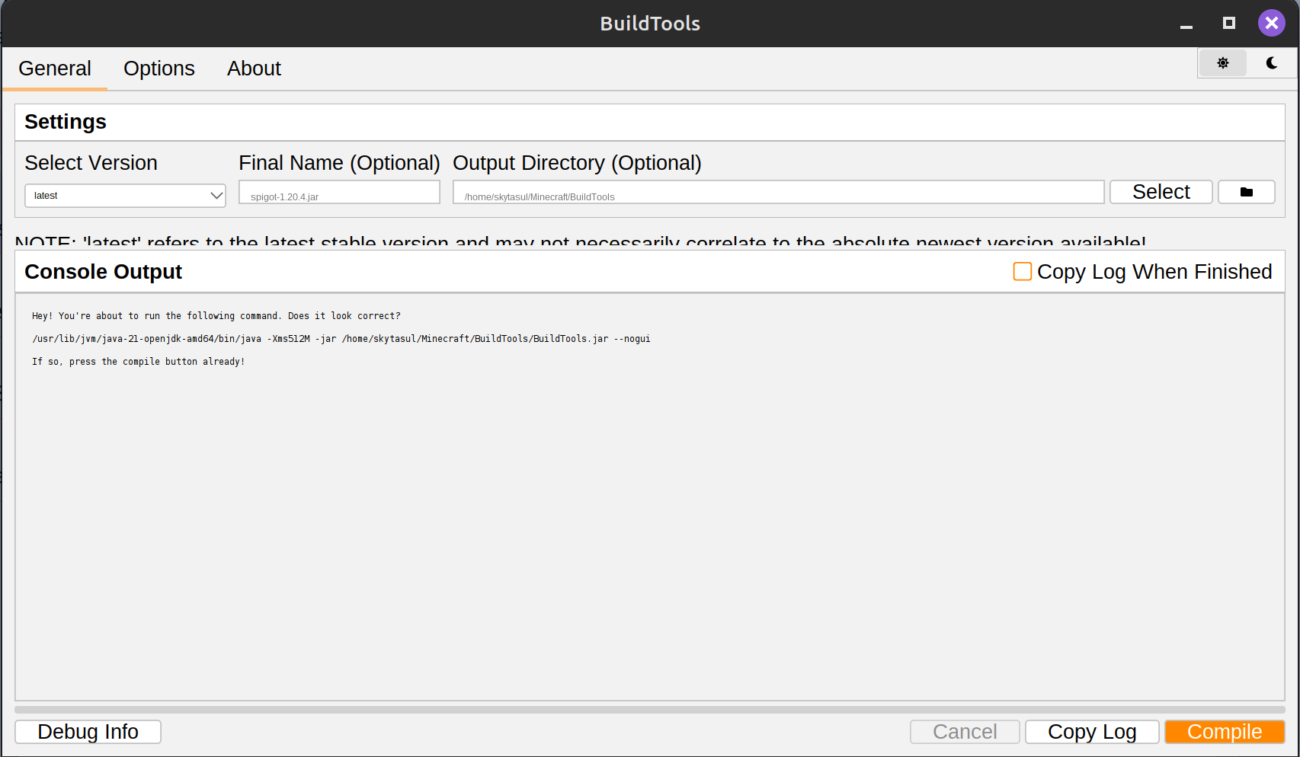Viewport: 1300px width, 757px height.
Task: Close the BuildTools window
Action: [1271, 23]
